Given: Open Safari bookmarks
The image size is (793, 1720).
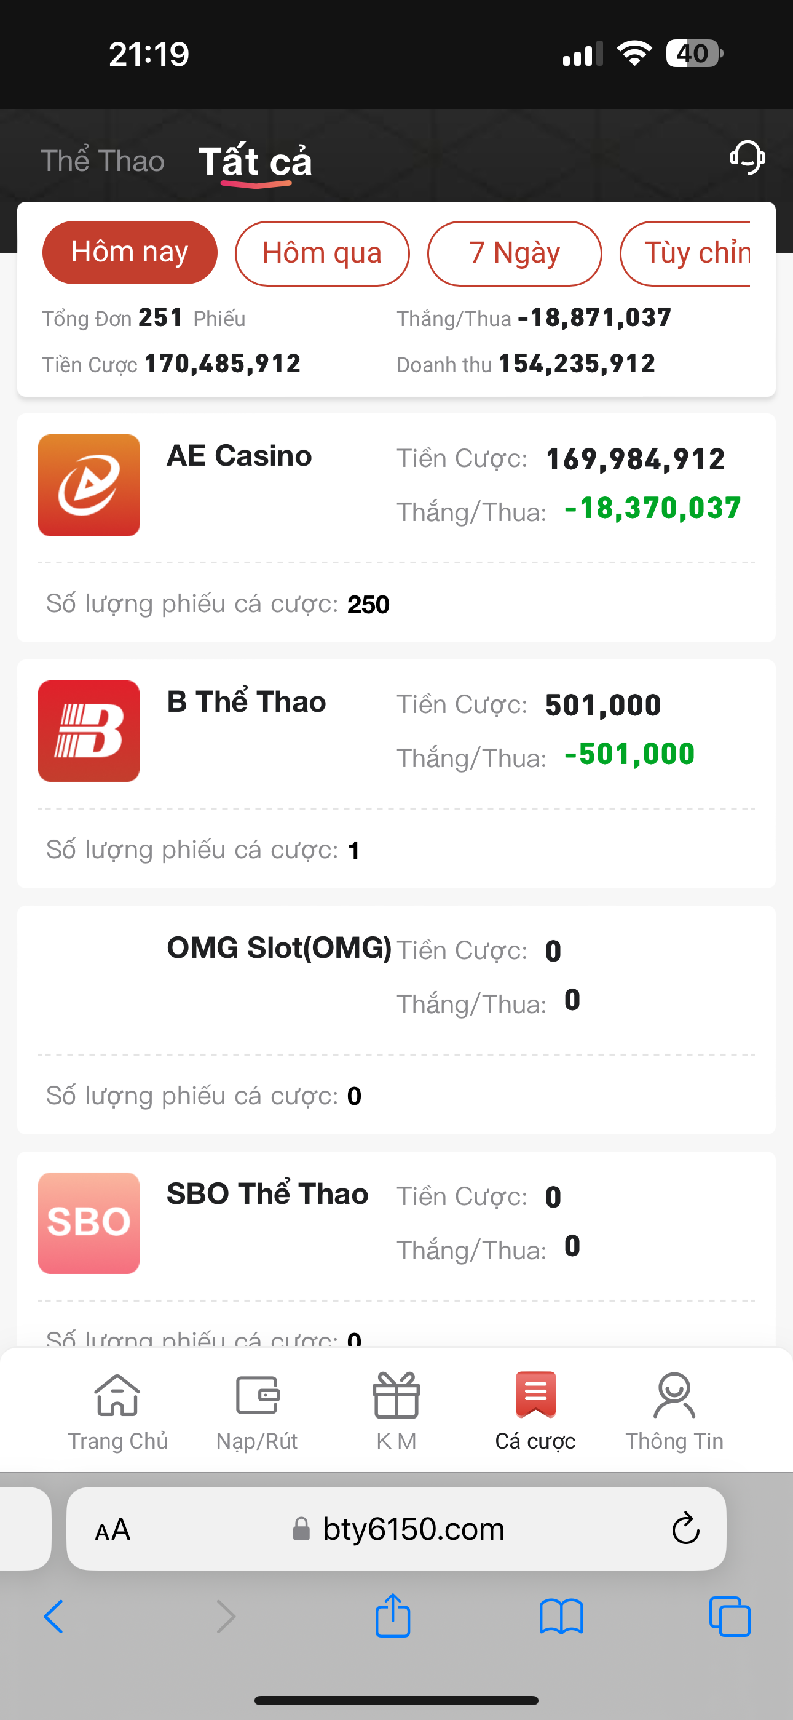Looking at the screenshot, I should tap(561, 1617).
